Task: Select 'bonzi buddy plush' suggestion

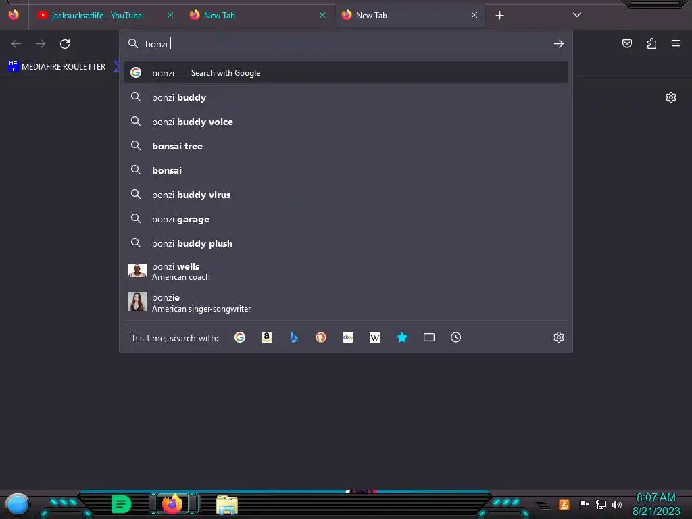Action: coord(345,243)
